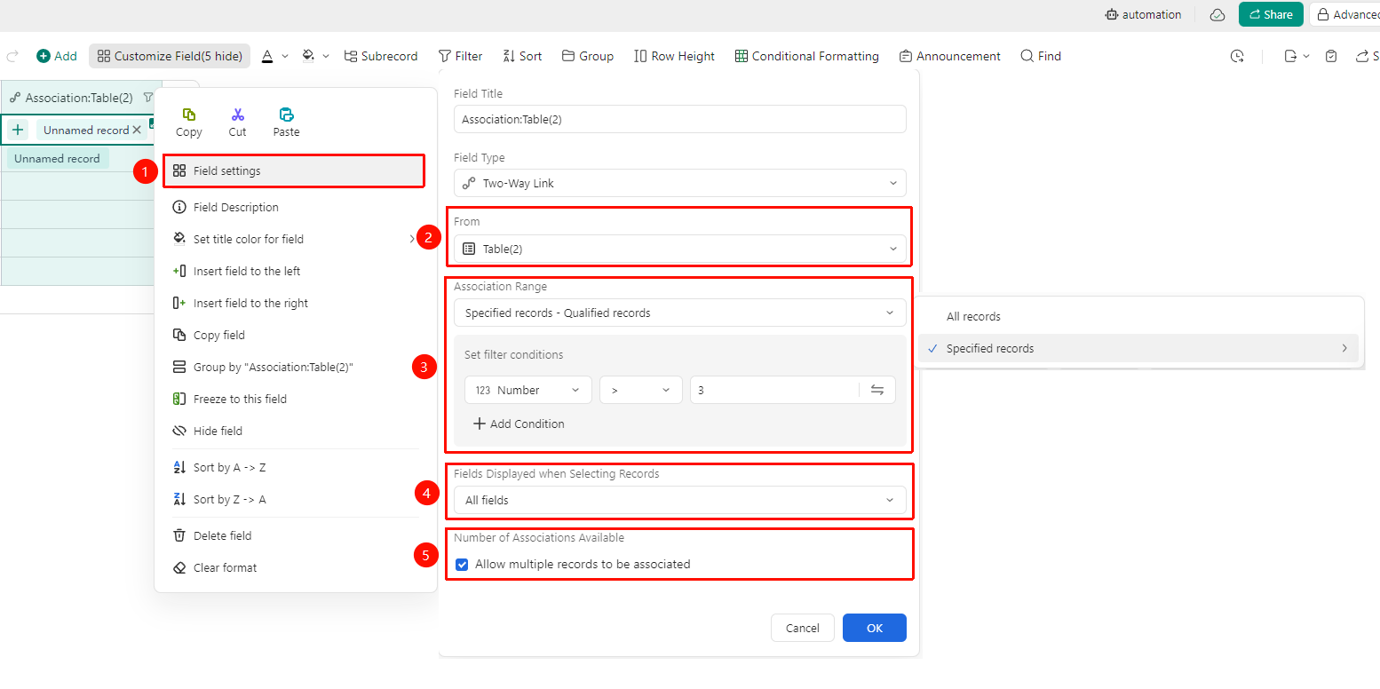Open the From Table(2) dropdown
The width and height of the screenshot is (1380, 689).
(x=680, y=249)
